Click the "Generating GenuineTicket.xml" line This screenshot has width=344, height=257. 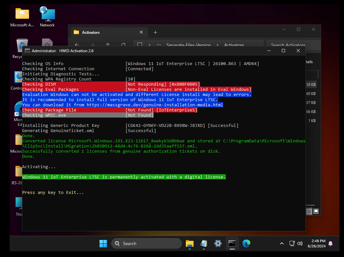[x=89, y=131]
